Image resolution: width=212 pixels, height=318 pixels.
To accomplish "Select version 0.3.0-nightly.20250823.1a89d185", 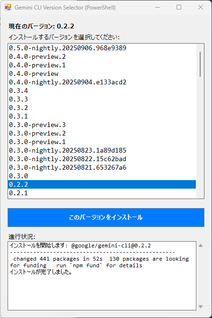I will tap(102, 150).
